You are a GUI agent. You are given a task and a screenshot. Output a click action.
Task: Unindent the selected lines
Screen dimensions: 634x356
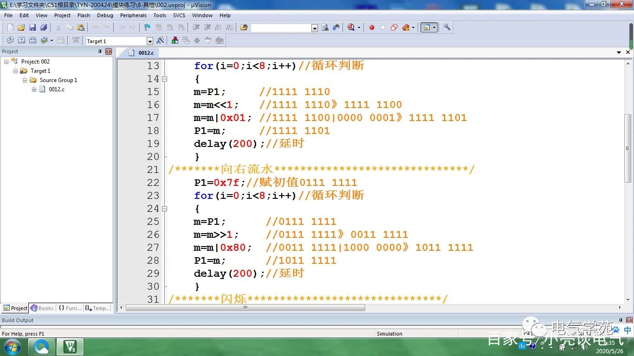pos(207,27)
